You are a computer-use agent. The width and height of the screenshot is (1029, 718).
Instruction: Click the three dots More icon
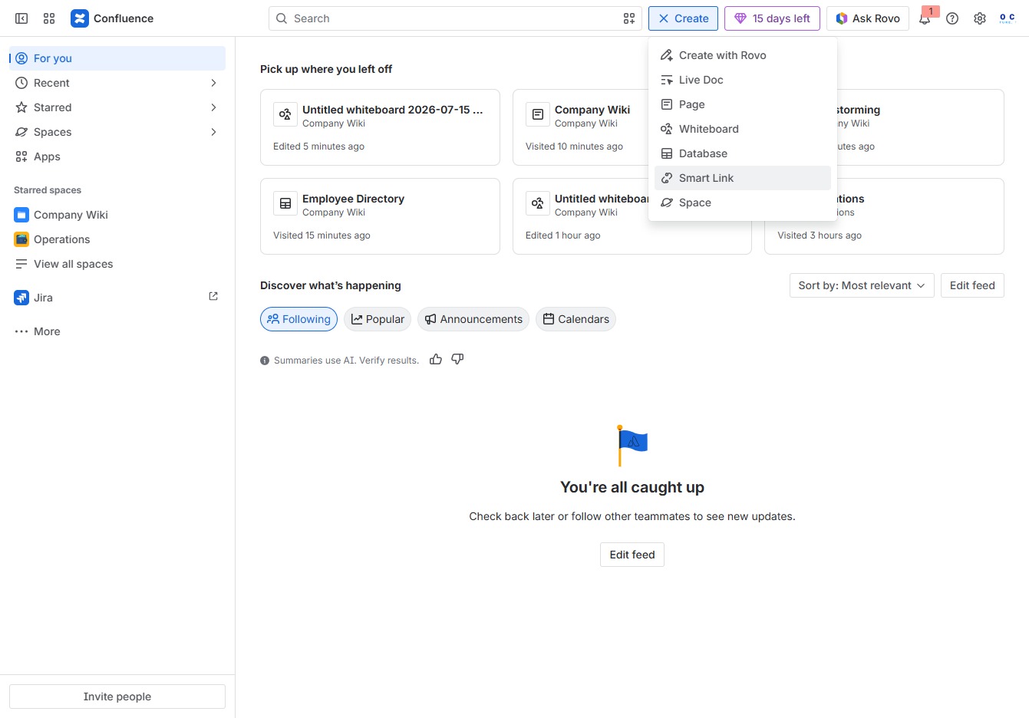[21, 331]
